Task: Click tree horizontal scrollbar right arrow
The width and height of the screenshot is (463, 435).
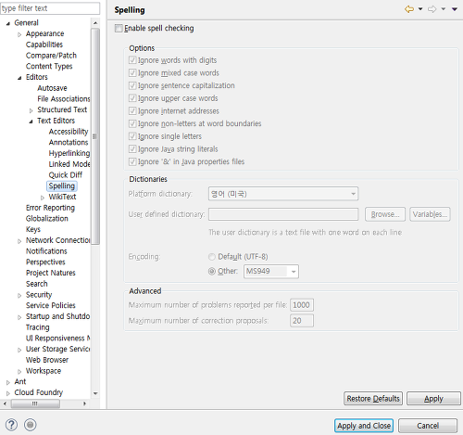Action: (x=84, y=403)
